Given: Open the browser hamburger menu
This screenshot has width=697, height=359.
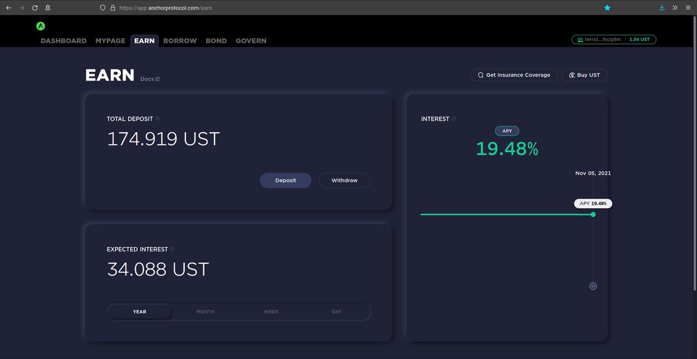Looking at the screenshot, I should (x=688, y=8).
